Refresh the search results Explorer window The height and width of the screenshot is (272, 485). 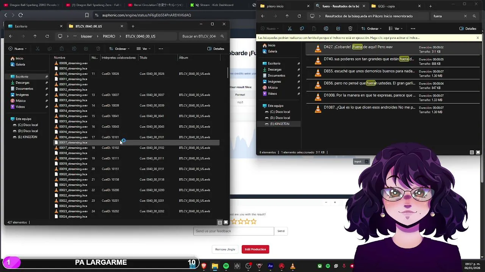[299, 16]
